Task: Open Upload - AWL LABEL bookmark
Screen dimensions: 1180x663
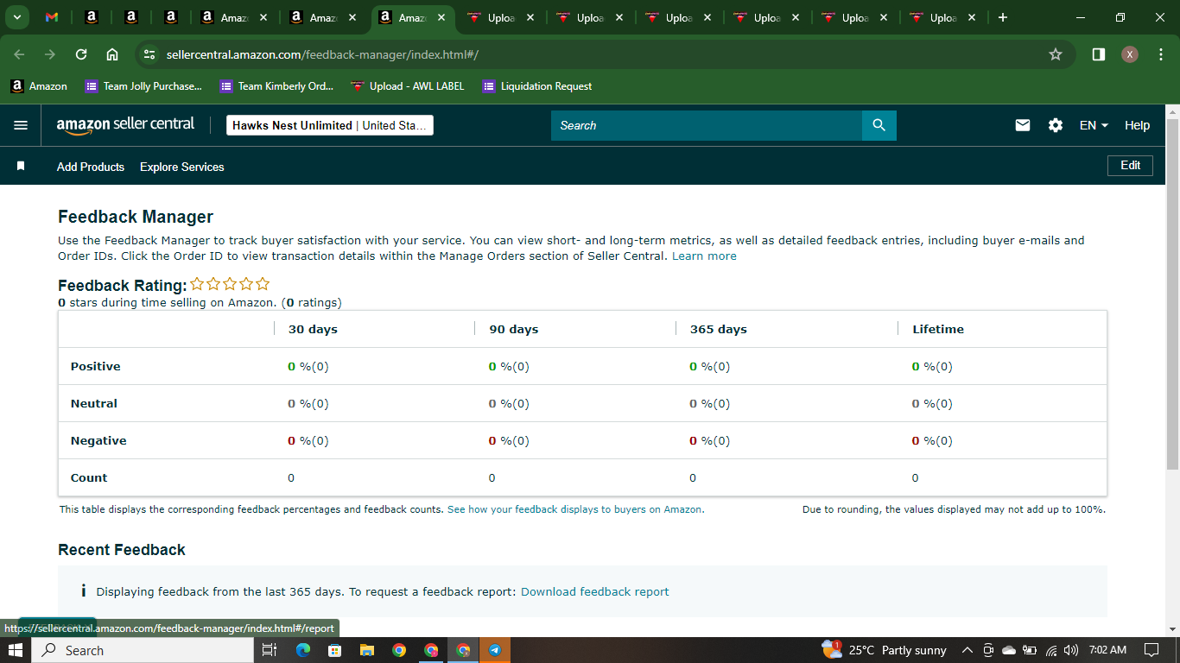Action: coord(408,86)
